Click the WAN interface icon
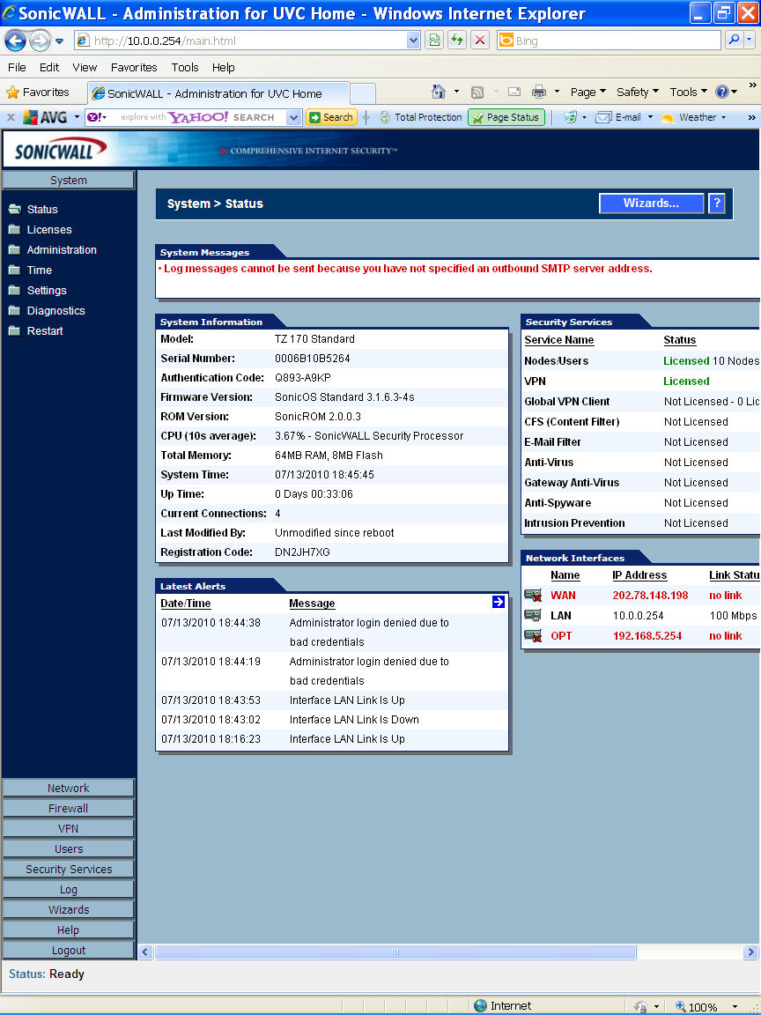Viewport: 761px width, 1015px height. click(x=533, y=596)
